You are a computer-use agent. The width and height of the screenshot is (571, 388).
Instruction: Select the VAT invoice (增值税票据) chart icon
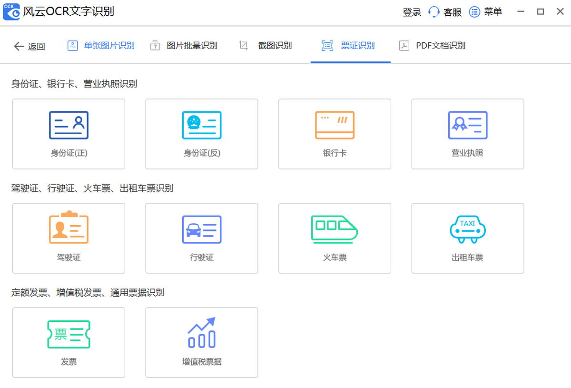coord(202,333)
